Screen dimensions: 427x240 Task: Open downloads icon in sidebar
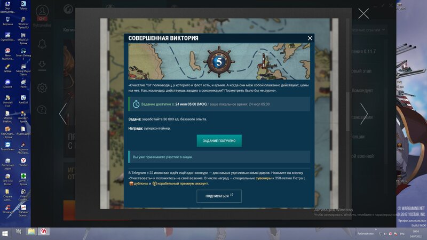(x=42, y=66)
